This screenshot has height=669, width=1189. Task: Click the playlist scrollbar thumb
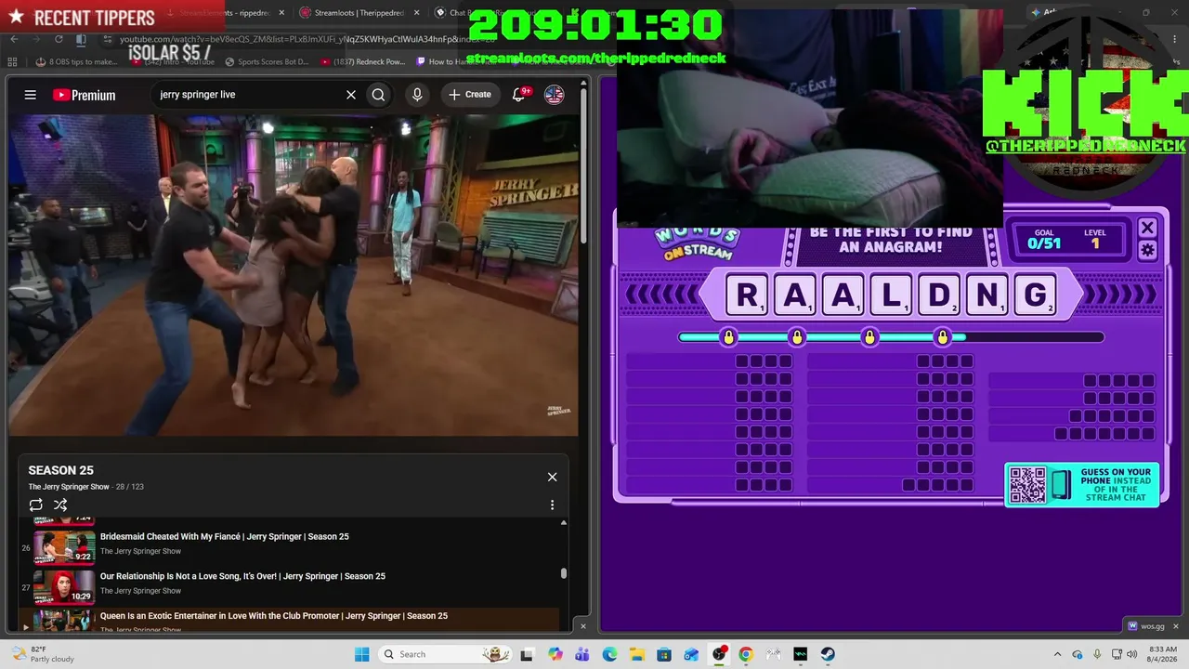coord(563,573)
